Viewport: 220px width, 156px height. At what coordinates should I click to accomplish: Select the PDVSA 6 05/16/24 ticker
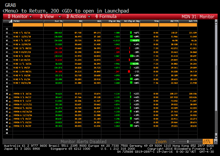[x=23, y=112]
